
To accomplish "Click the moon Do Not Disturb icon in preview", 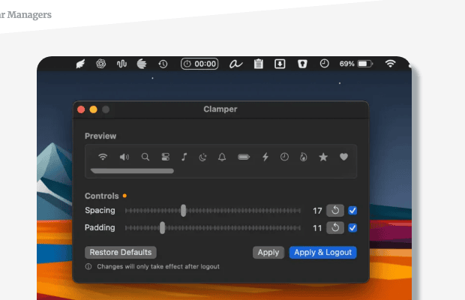I will click(202, 157).
